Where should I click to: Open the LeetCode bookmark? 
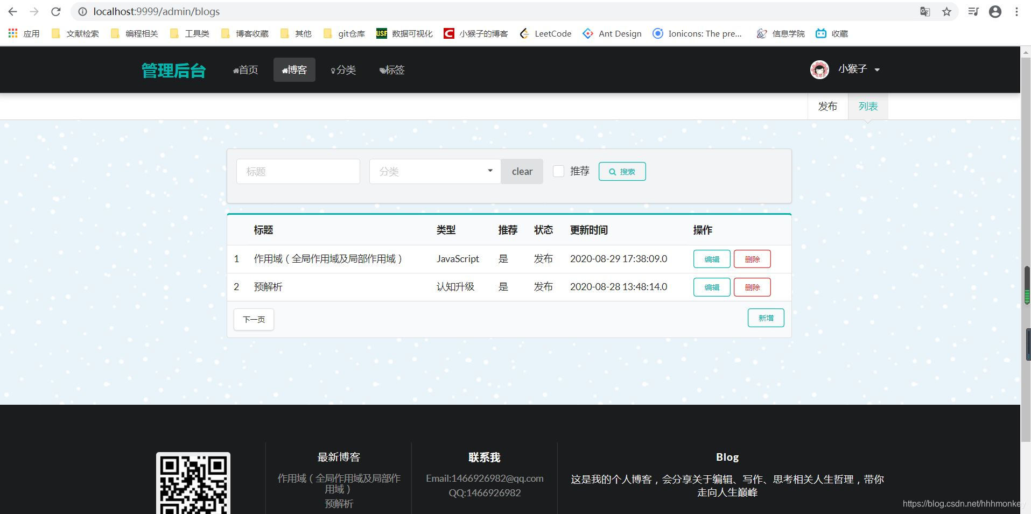545,33
